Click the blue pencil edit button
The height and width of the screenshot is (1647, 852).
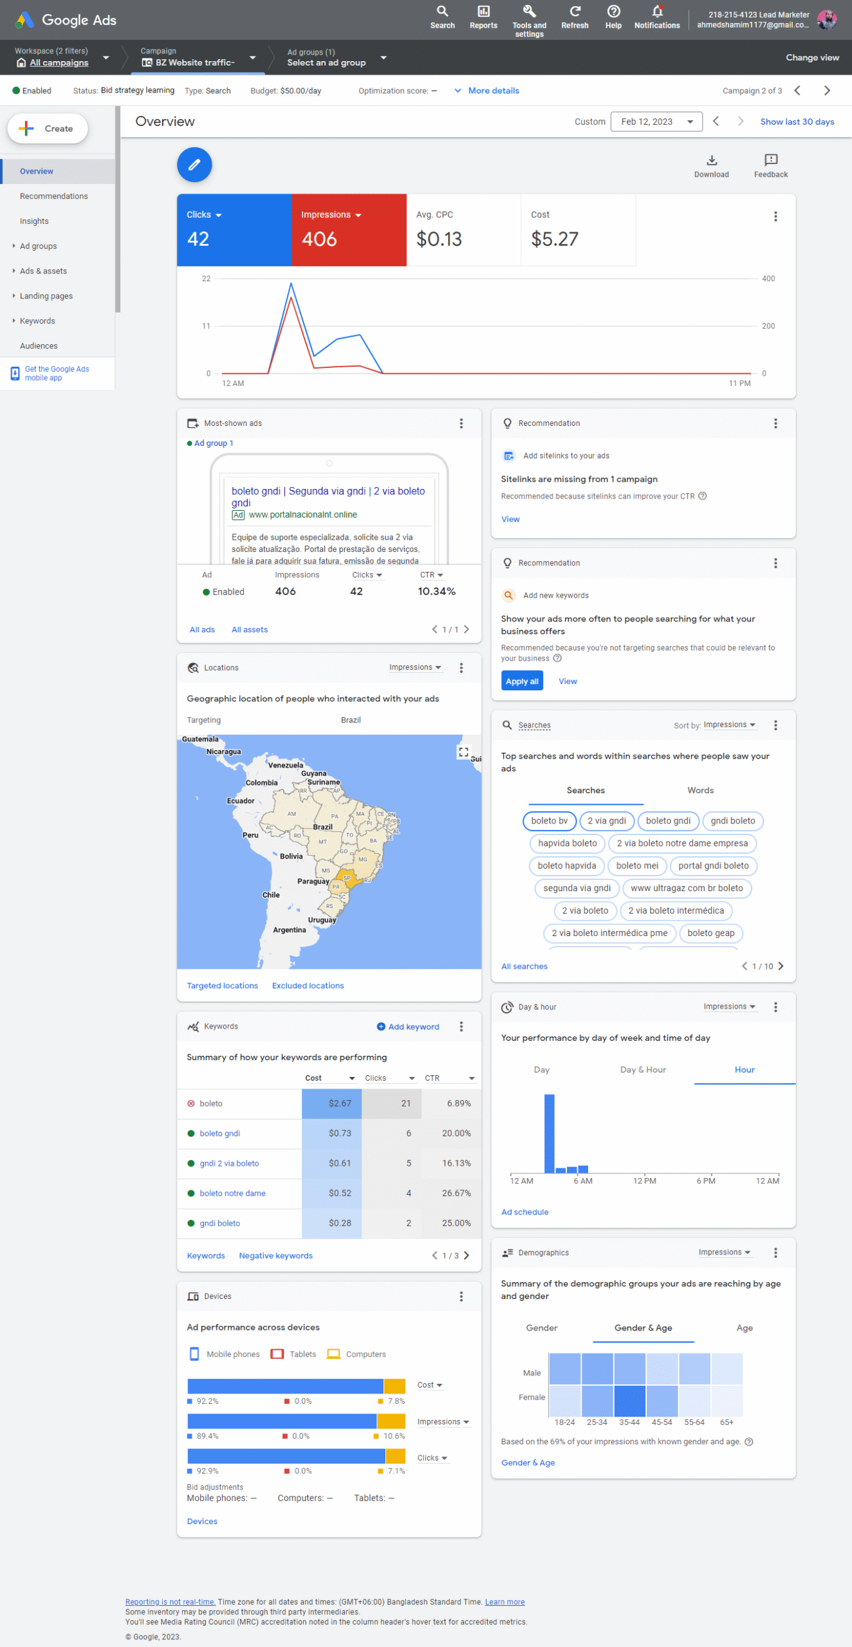pyautogui.click(x=194, y=165)
